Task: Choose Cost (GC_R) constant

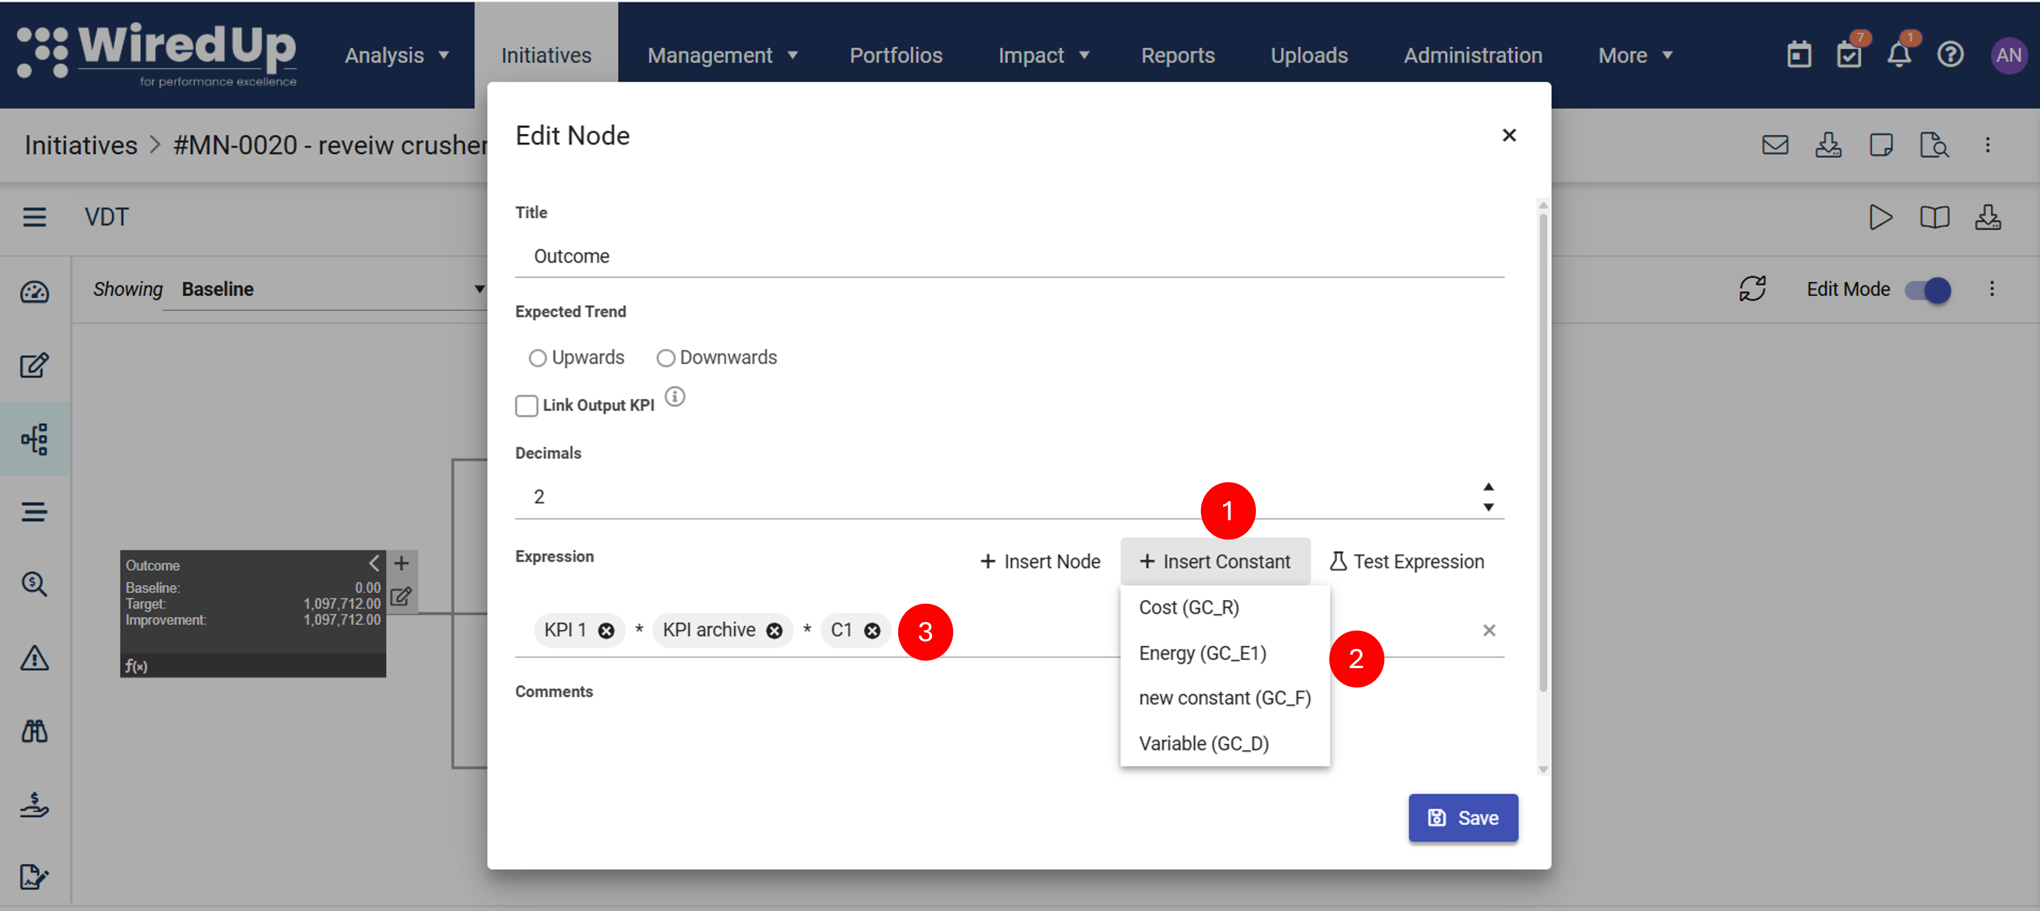Action: point(1224,608)
